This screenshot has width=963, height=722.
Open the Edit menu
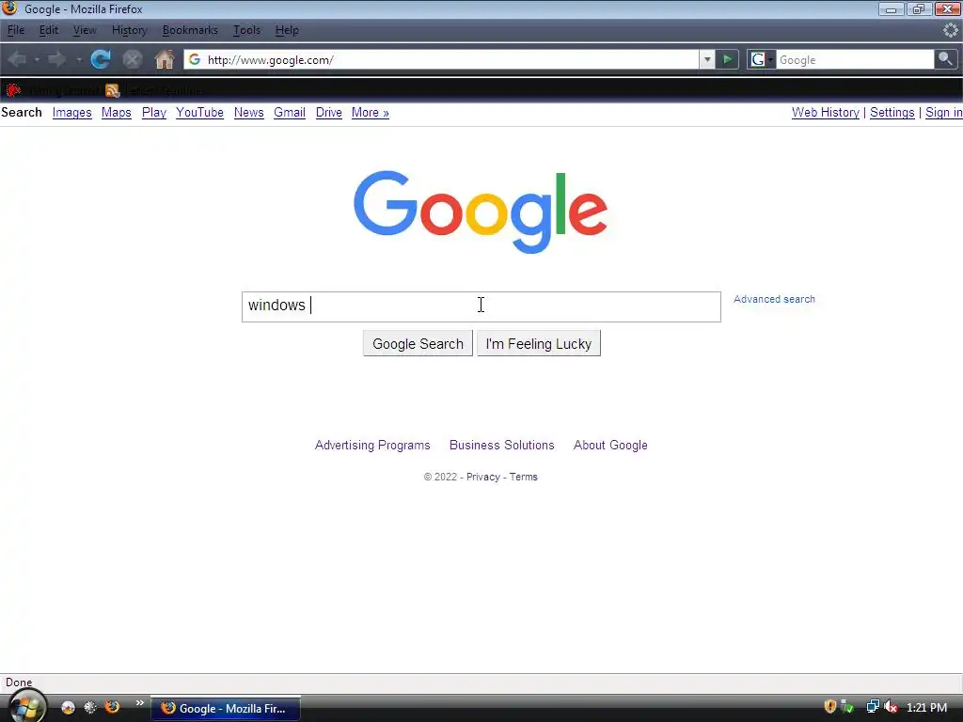tap(49, 30)
